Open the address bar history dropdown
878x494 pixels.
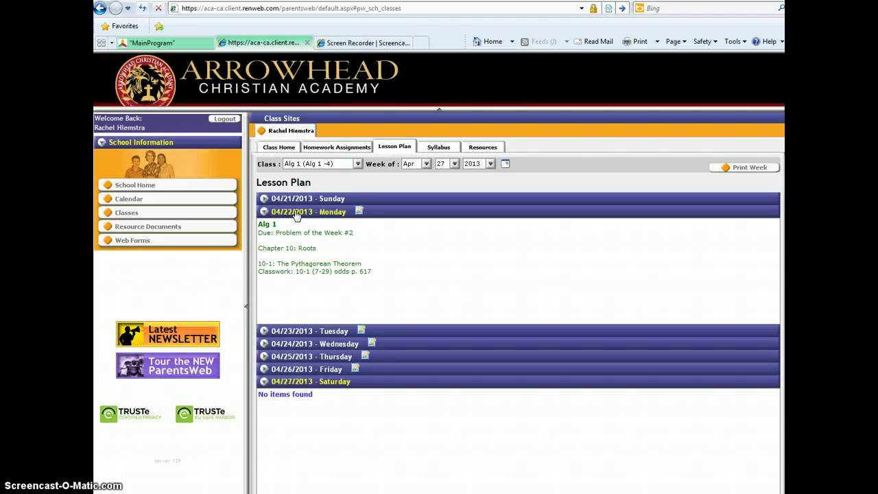point(582,8)
